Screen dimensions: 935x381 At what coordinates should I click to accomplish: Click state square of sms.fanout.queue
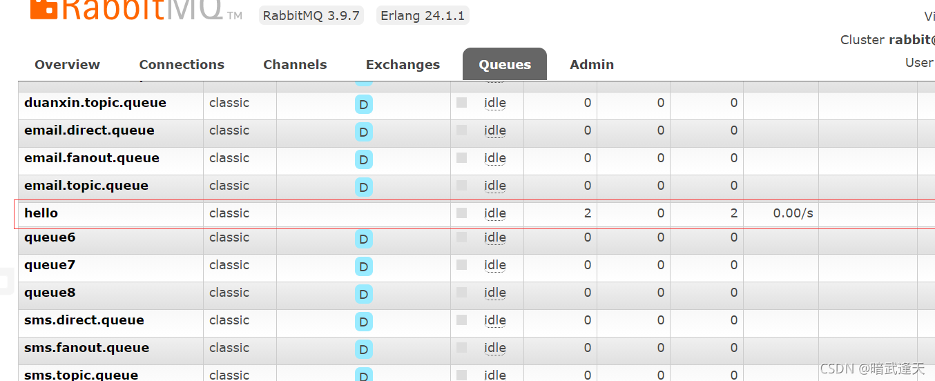tap(461, 347)
